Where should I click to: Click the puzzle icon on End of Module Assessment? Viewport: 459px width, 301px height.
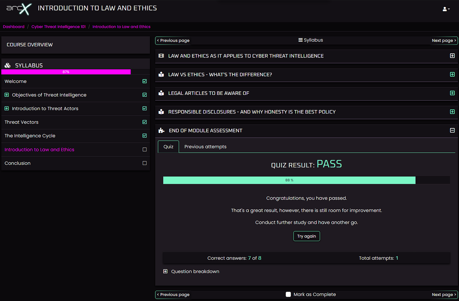pos(161,130)
